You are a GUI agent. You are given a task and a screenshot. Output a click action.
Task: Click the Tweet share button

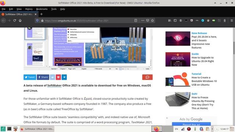click(30, 77)
